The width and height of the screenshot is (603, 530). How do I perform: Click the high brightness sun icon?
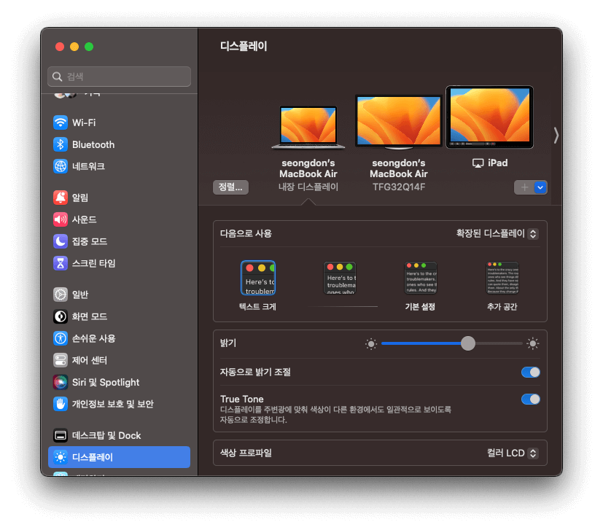tap(532, 343)
